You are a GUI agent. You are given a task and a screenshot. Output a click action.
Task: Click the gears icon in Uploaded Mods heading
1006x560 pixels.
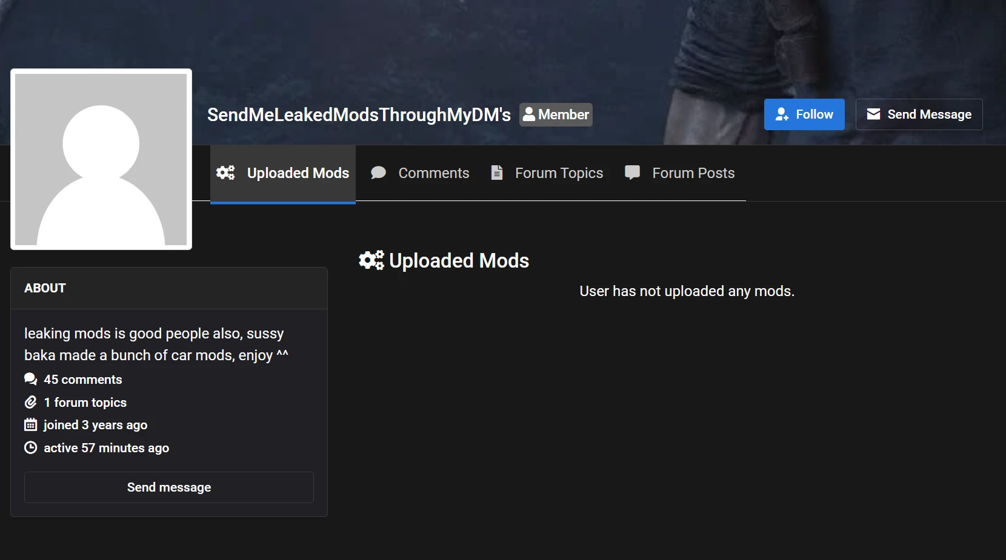[x=371, y=260]
